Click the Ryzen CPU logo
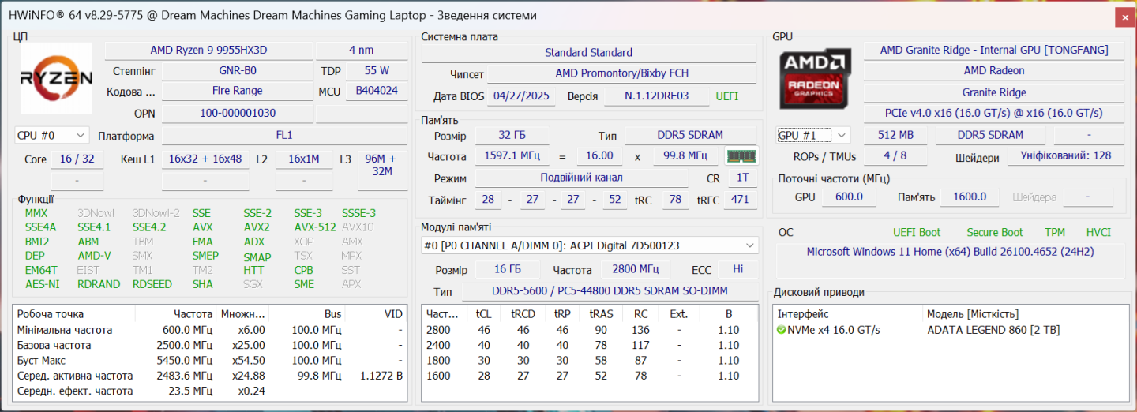This screenshot has width=1137, height=412. click(56, 79)
